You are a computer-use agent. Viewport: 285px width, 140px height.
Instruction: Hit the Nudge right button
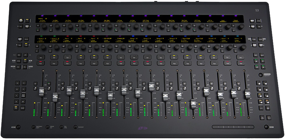(260, 39)
